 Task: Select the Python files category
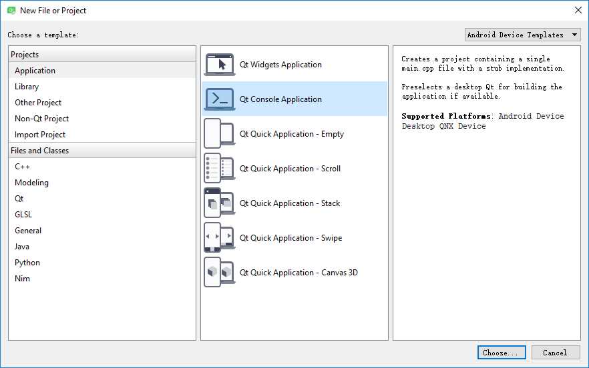102,263
